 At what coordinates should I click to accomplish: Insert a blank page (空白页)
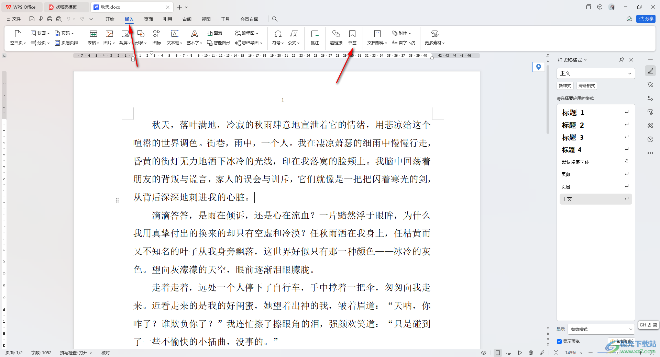(x=18, y=37)
